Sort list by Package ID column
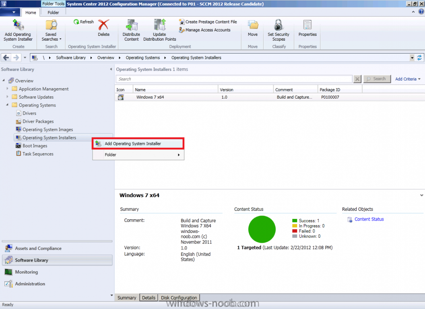Image resolution: width=425 pixels, height=309 pixels. pyautogui.click(x=340, y=89)
